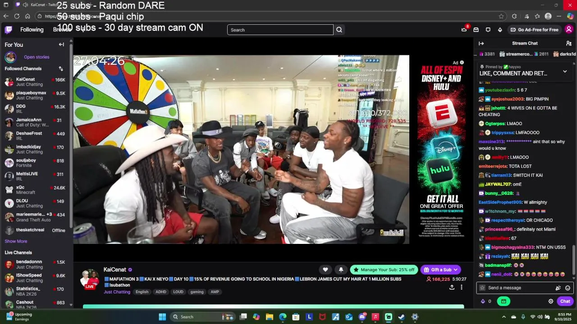Viewport: 577px width, 324px height.
Task: Open the Following tab
Action: coord(32,30)
